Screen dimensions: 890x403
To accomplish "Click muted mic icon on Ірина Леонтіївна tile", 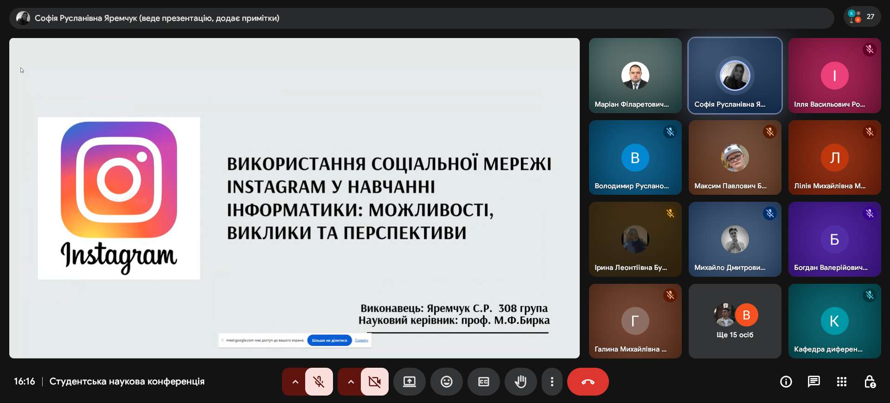I will point(670,213).
